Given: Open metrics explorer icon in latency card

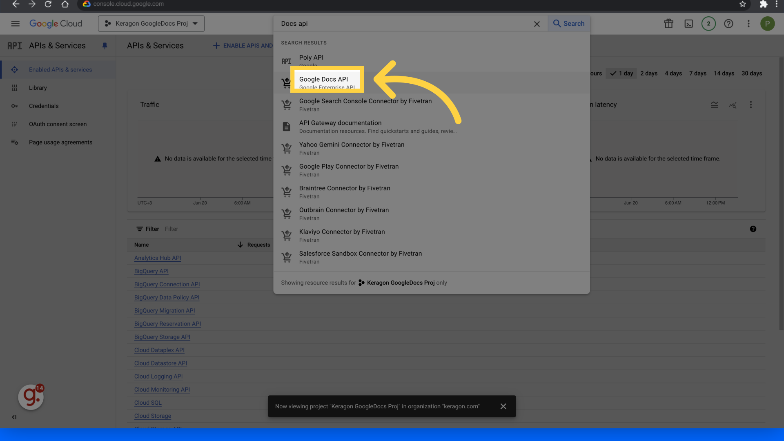Looking at the screenshot, I should tap(733, 105).
